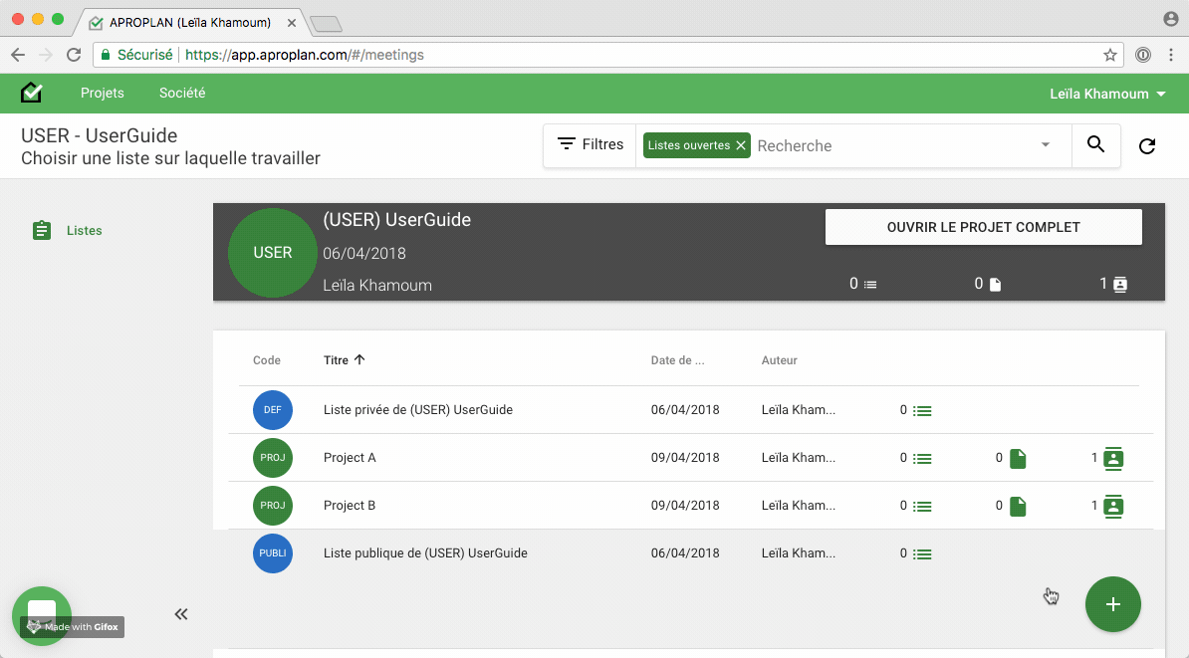Click the blue PUBLI code badge

pyautogui.click(x=272, y=552)
